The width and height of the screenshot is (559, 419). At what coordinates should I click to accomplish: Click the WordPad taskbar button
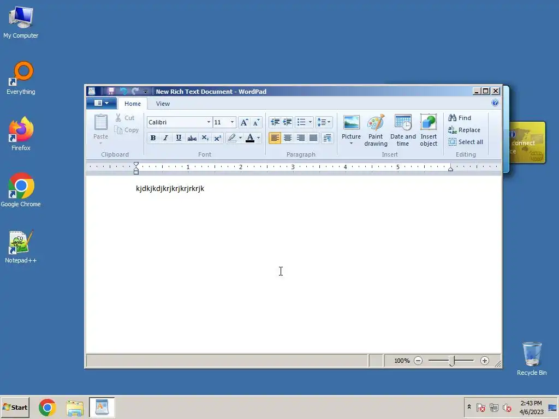102,407
